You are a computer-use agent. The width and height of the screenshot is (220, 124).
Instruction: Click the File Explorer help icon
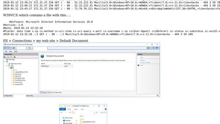[x=106, y=109]
